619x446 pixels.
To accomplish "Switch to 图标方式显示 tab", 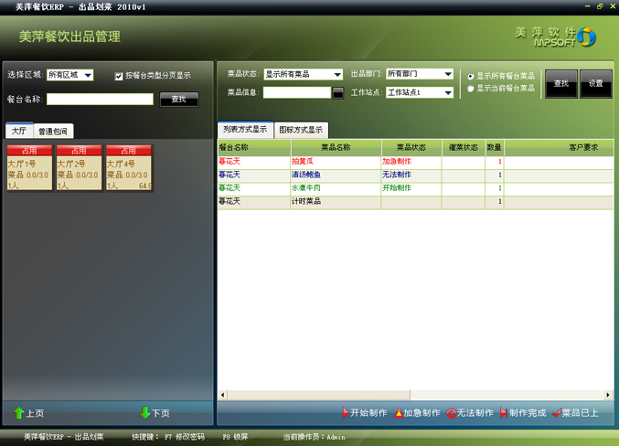I will [300, 130].
